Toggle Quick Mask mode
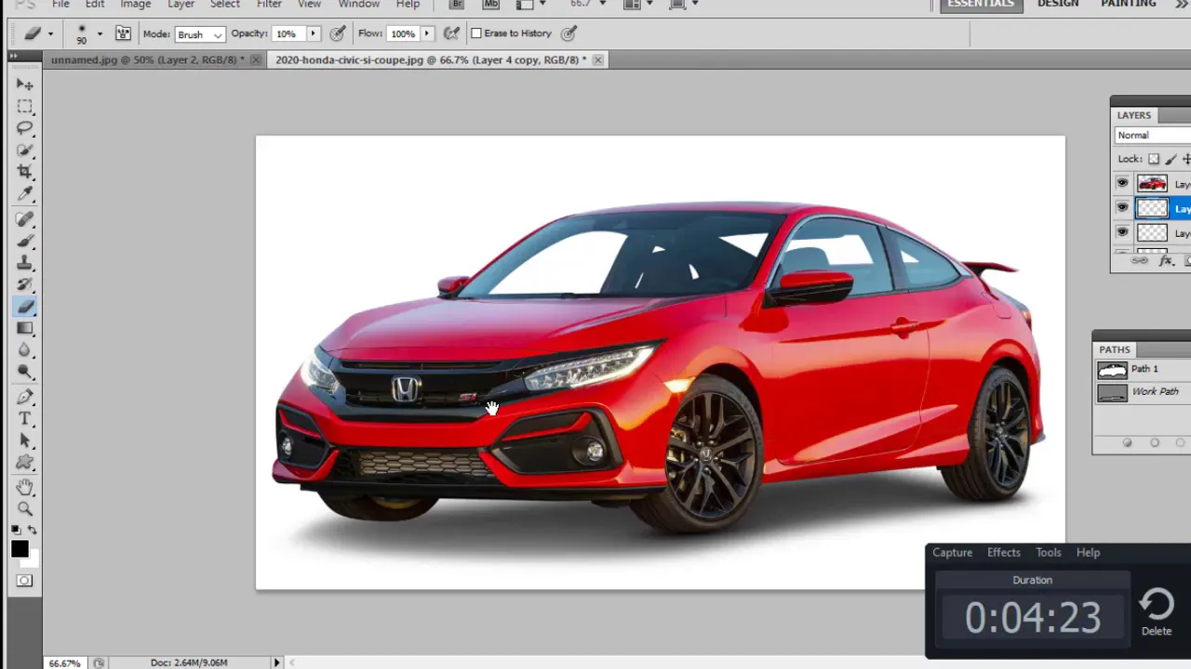1191x669 pixels. tap(24, 582)
